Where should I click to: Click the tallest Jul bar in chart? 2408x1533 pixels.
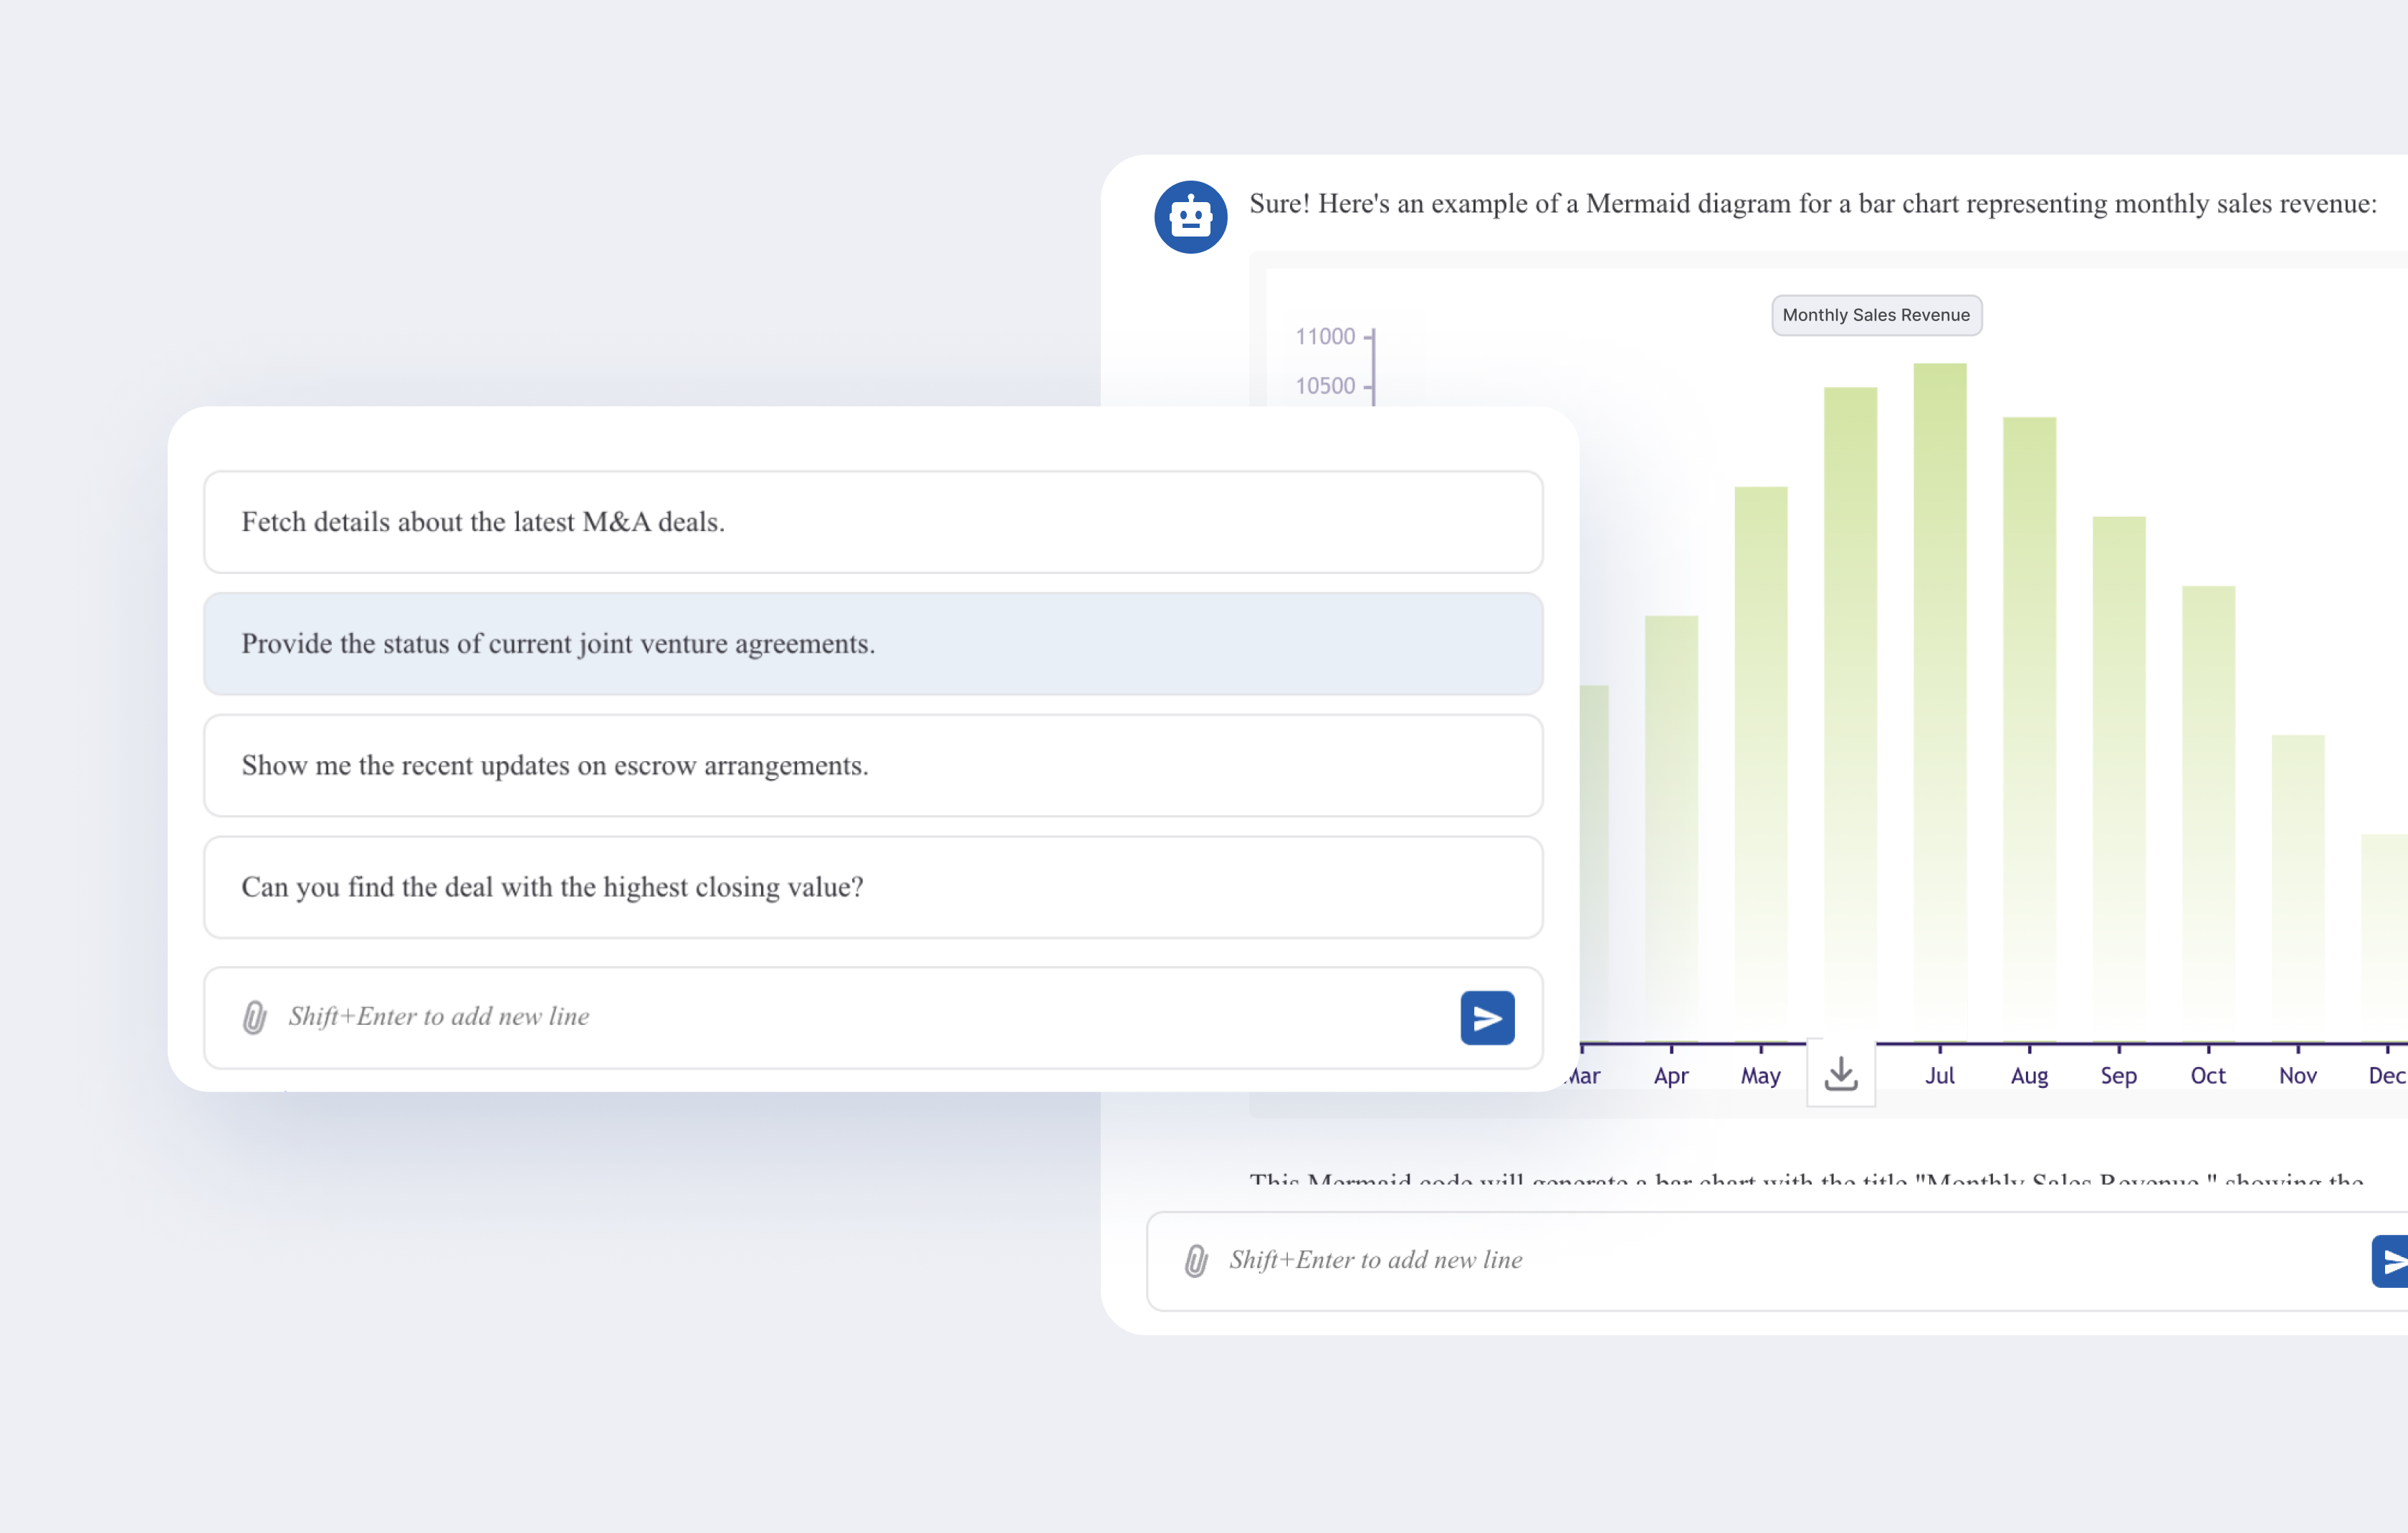[1939, 700]
